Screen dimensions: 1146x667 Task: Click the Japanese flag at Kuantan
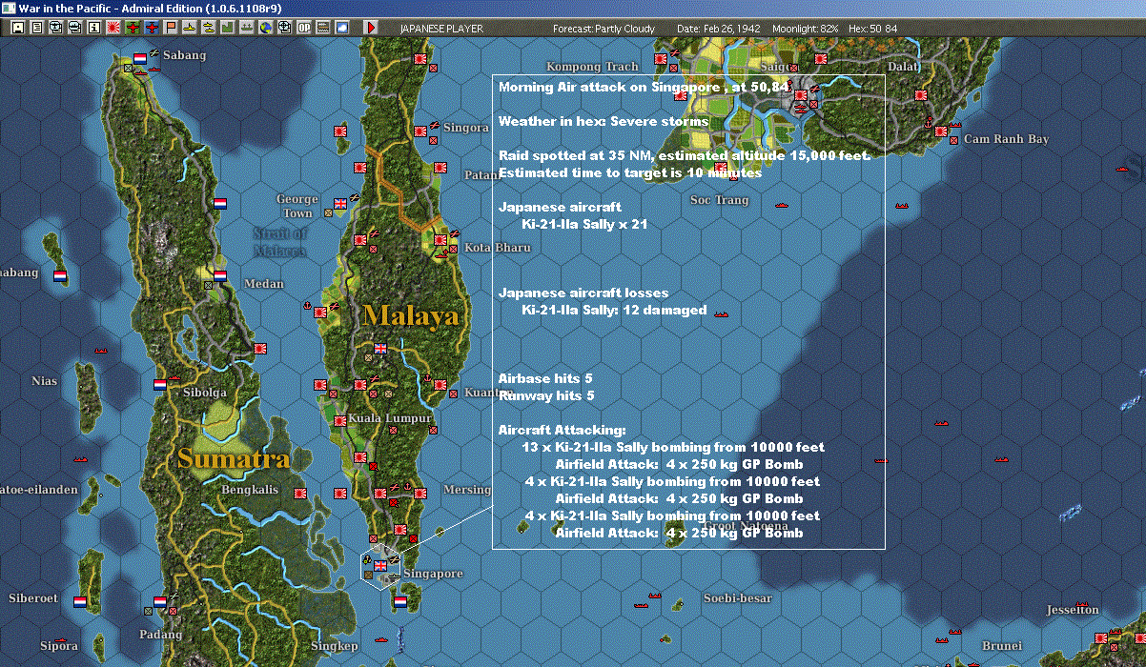pos(440,385)
